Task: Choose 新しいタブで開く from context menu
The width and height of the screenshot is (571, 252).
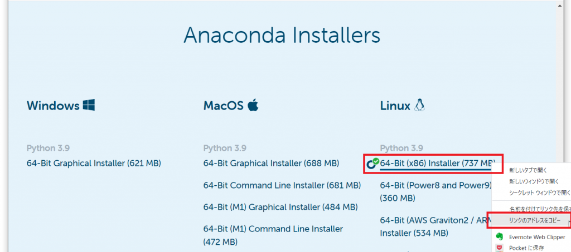Action: coord(528,170)
